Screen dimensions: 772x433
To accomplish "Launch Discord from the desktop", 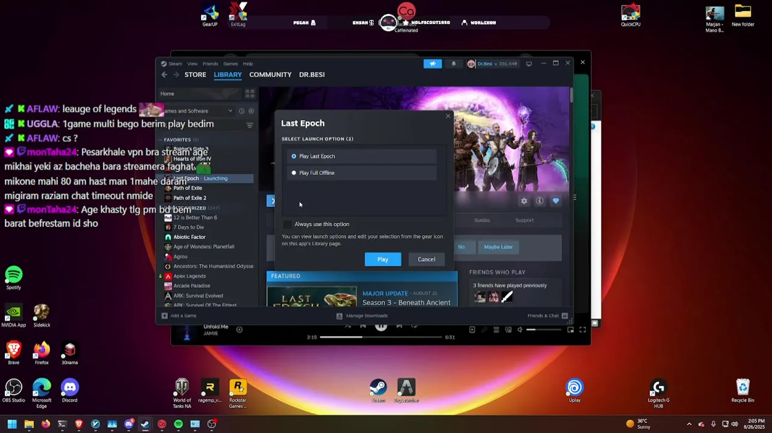I will (70, 391).
